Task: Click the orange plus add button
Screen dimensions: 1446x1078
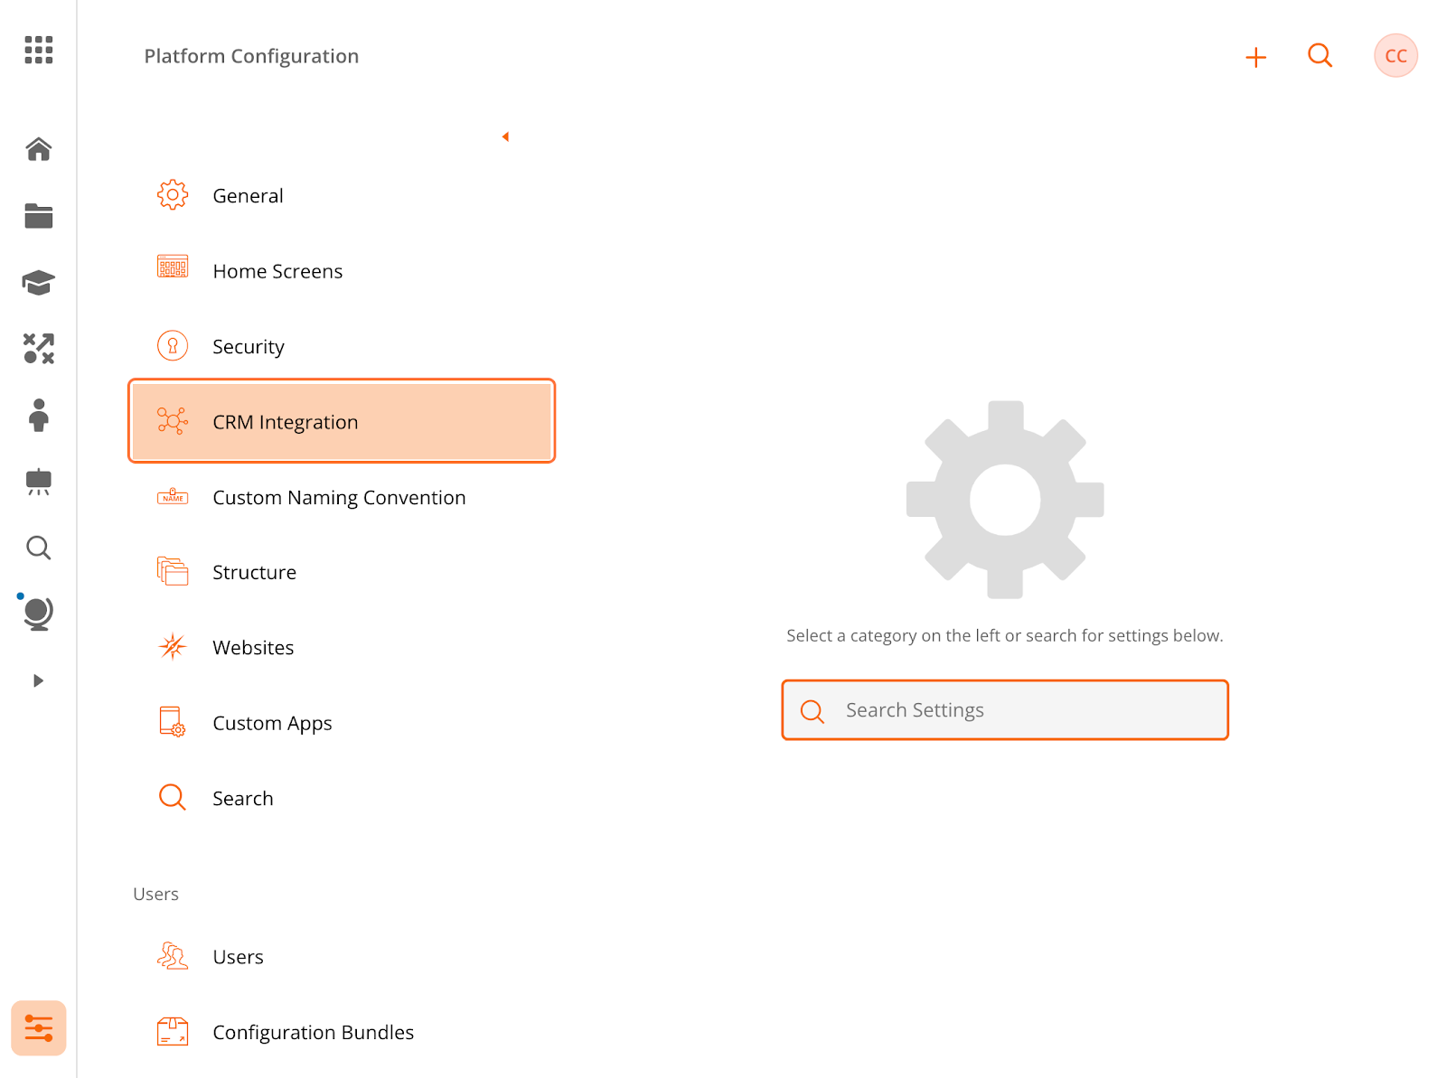Action: point(1255,57)
